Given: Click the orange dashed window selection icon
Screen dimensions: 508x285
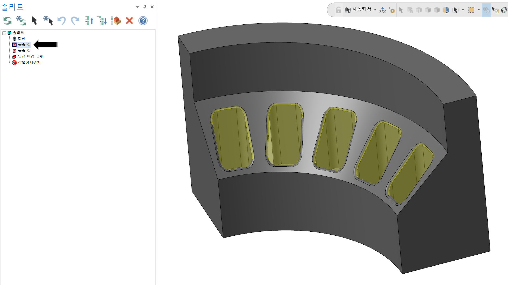Looking at the screenshot, I should pos(471,10).
